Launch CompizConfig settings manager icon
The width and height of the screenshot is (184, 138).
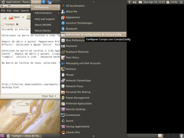[x=63, y=34]
